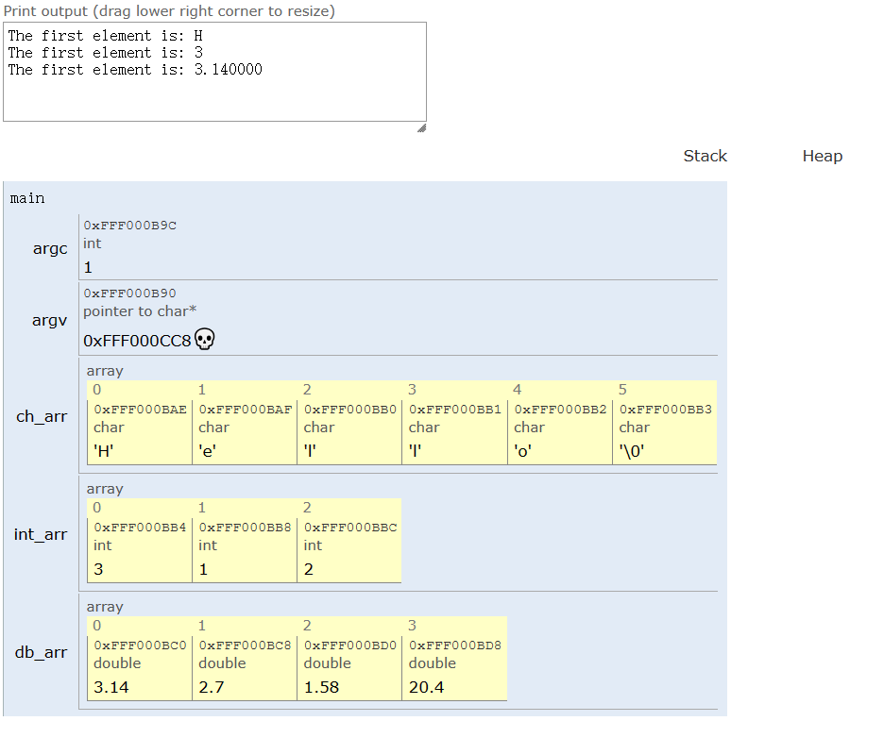Select the db_arr variable name
Image resolution: width=884 pixels, height=738 pixels.
click(42, 652)
